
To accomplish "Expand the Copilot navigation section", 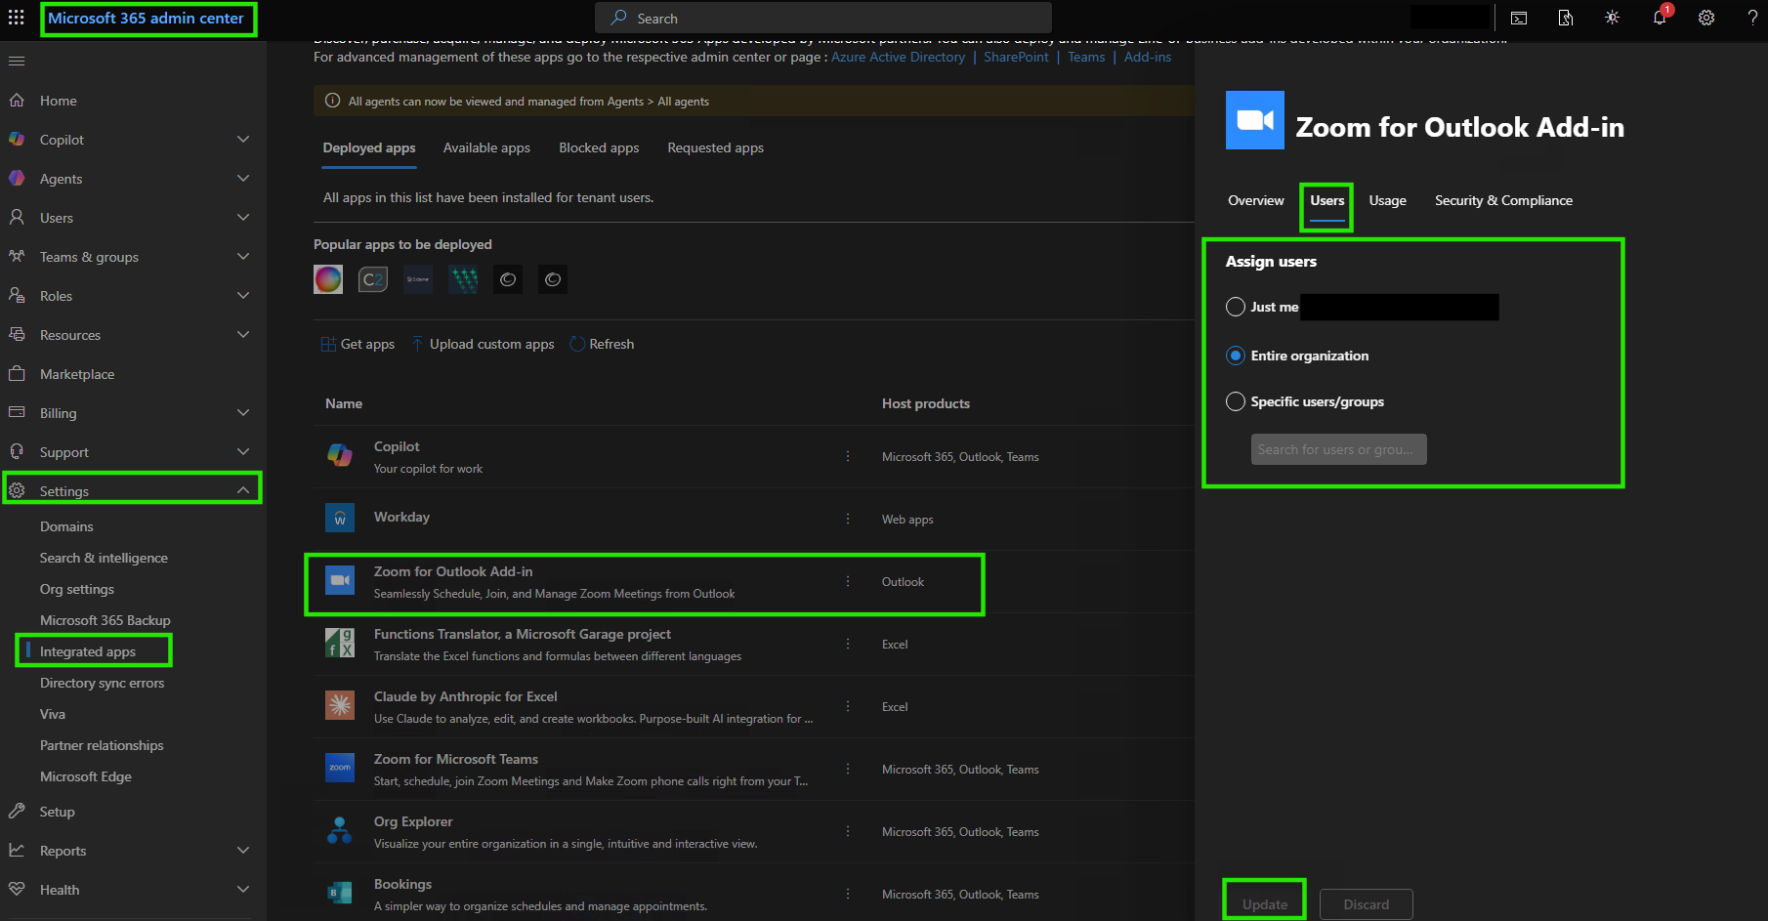I will click(x=243, y=140).
